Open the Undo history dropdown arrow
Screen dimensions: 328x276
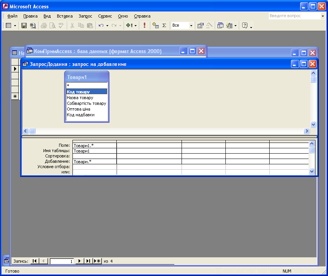107,26
